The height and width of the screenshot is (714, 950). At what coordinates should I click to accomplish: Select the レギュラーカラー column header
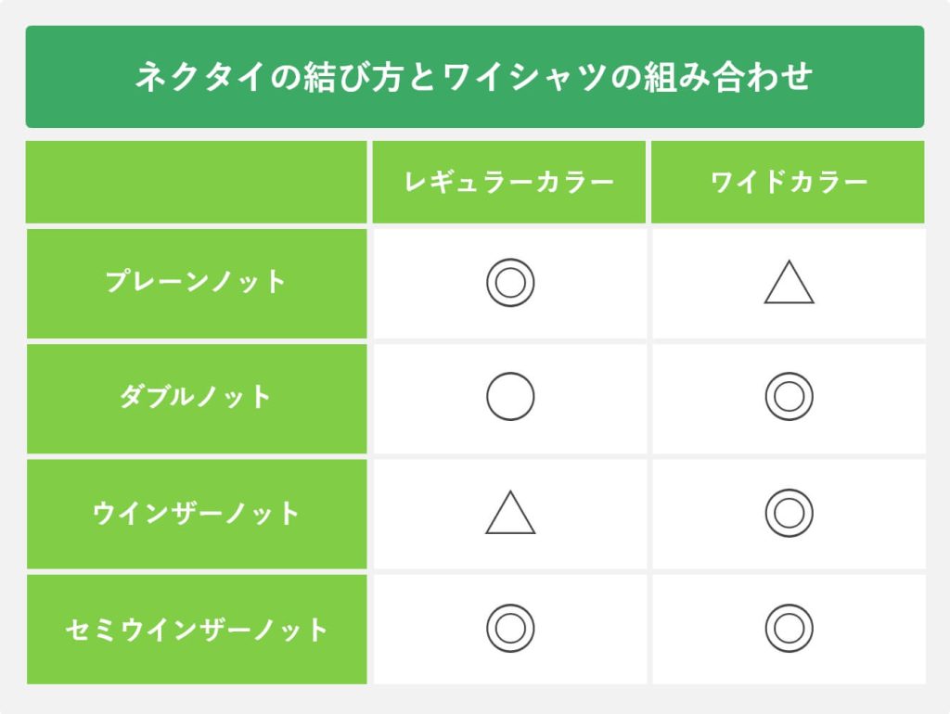(508, 182)
